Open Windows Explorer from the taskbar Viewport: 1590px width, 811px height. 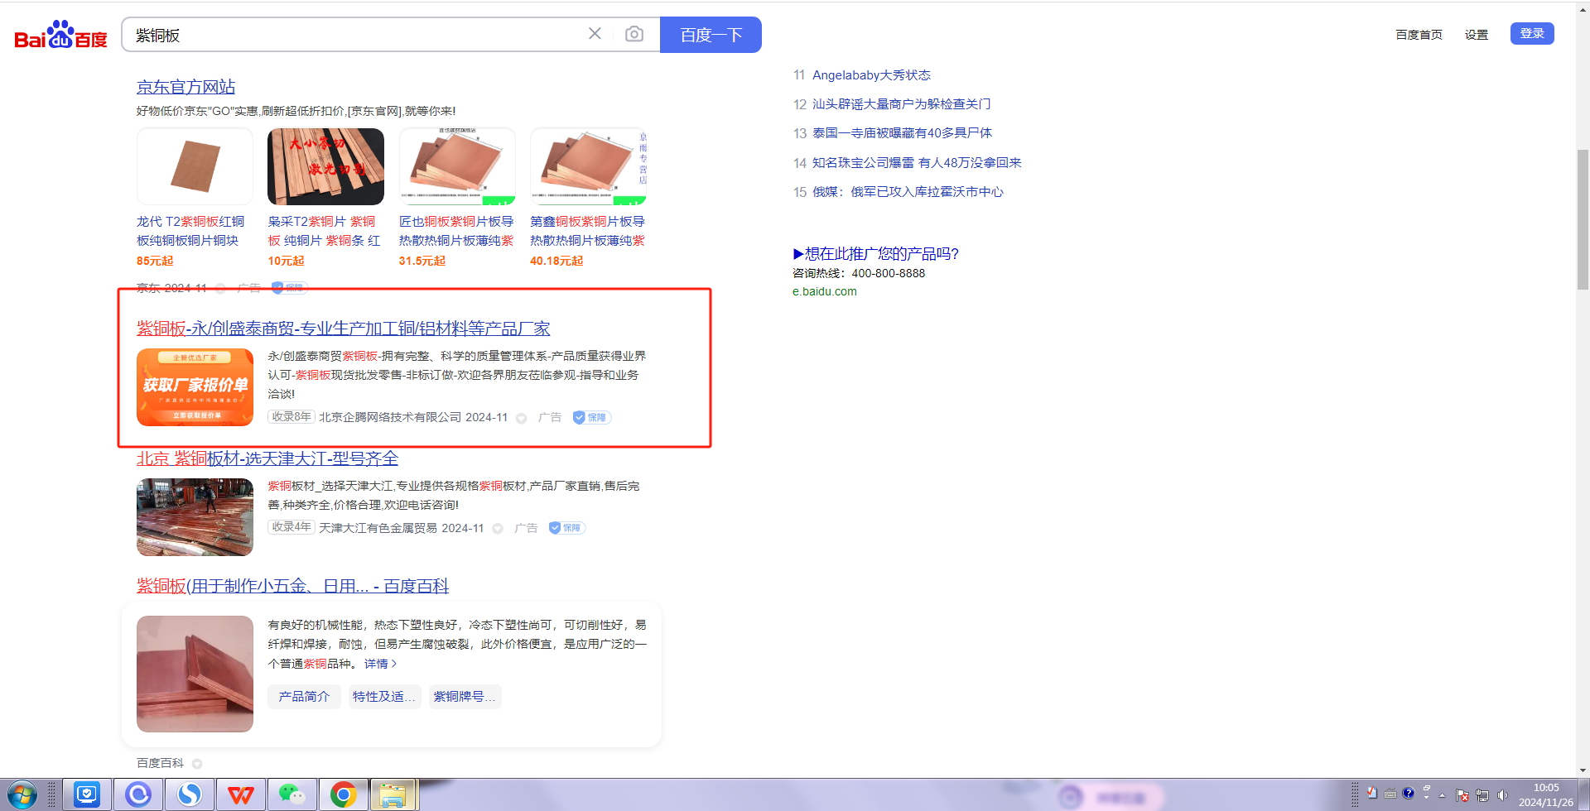coord(394,795)
